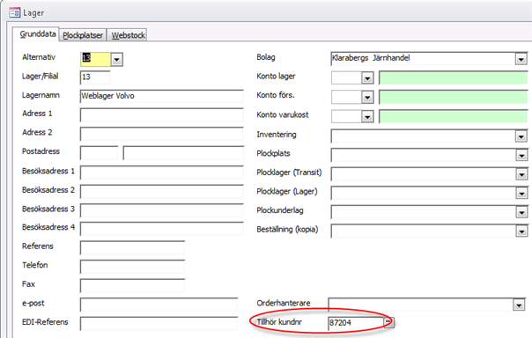Click the Telefon input field
Image resolution: width=532 pixels, height=338 pixels.
coord(132,267)
